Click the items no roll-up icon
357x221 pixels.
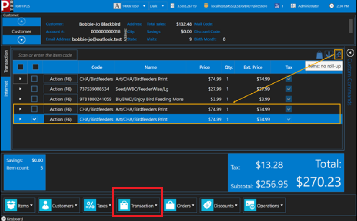338,54
